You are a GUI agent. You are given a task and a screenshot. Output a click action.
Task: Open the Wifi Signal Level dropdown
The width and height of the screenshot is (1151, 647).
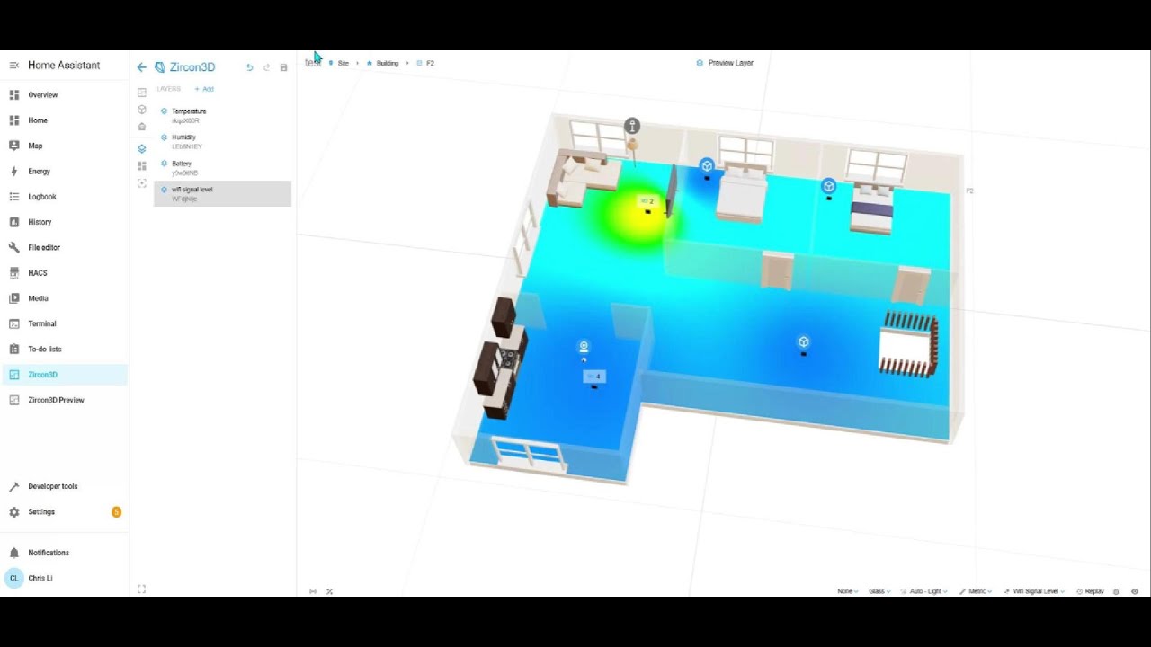tap(1034, 591)
